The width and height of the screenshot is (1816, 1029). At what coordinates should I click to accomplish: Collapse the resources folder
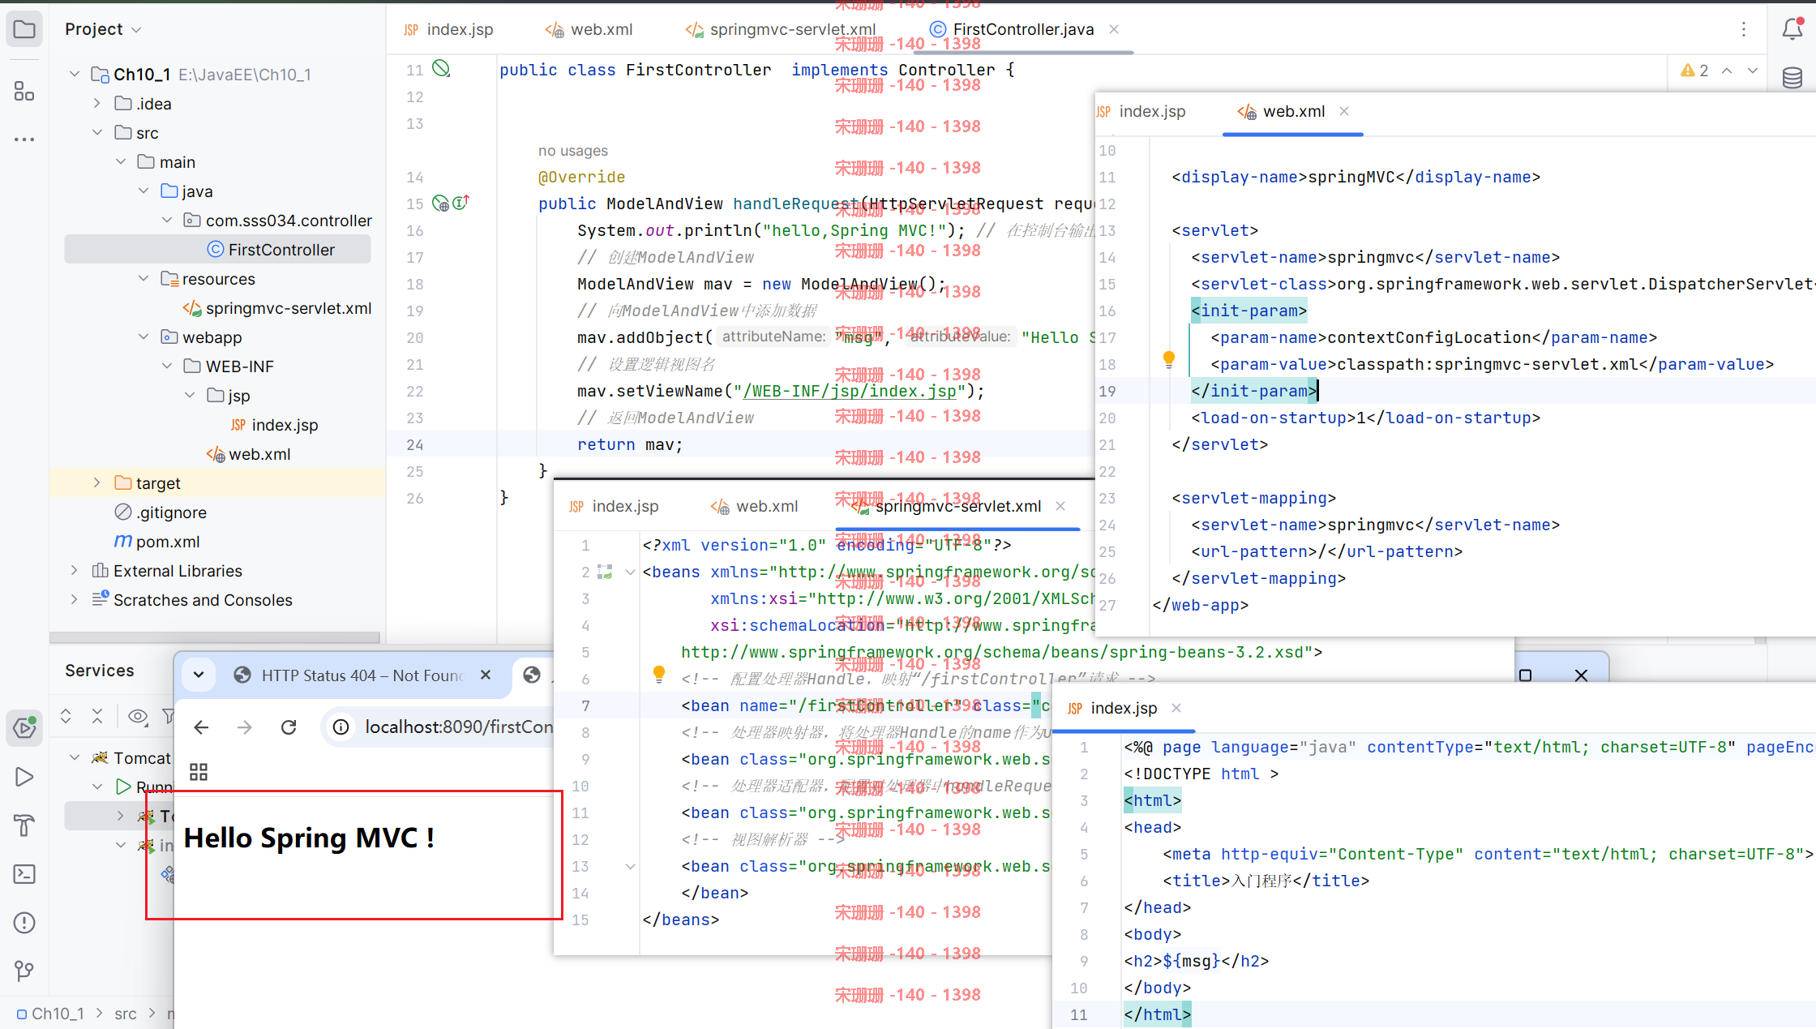143,278
